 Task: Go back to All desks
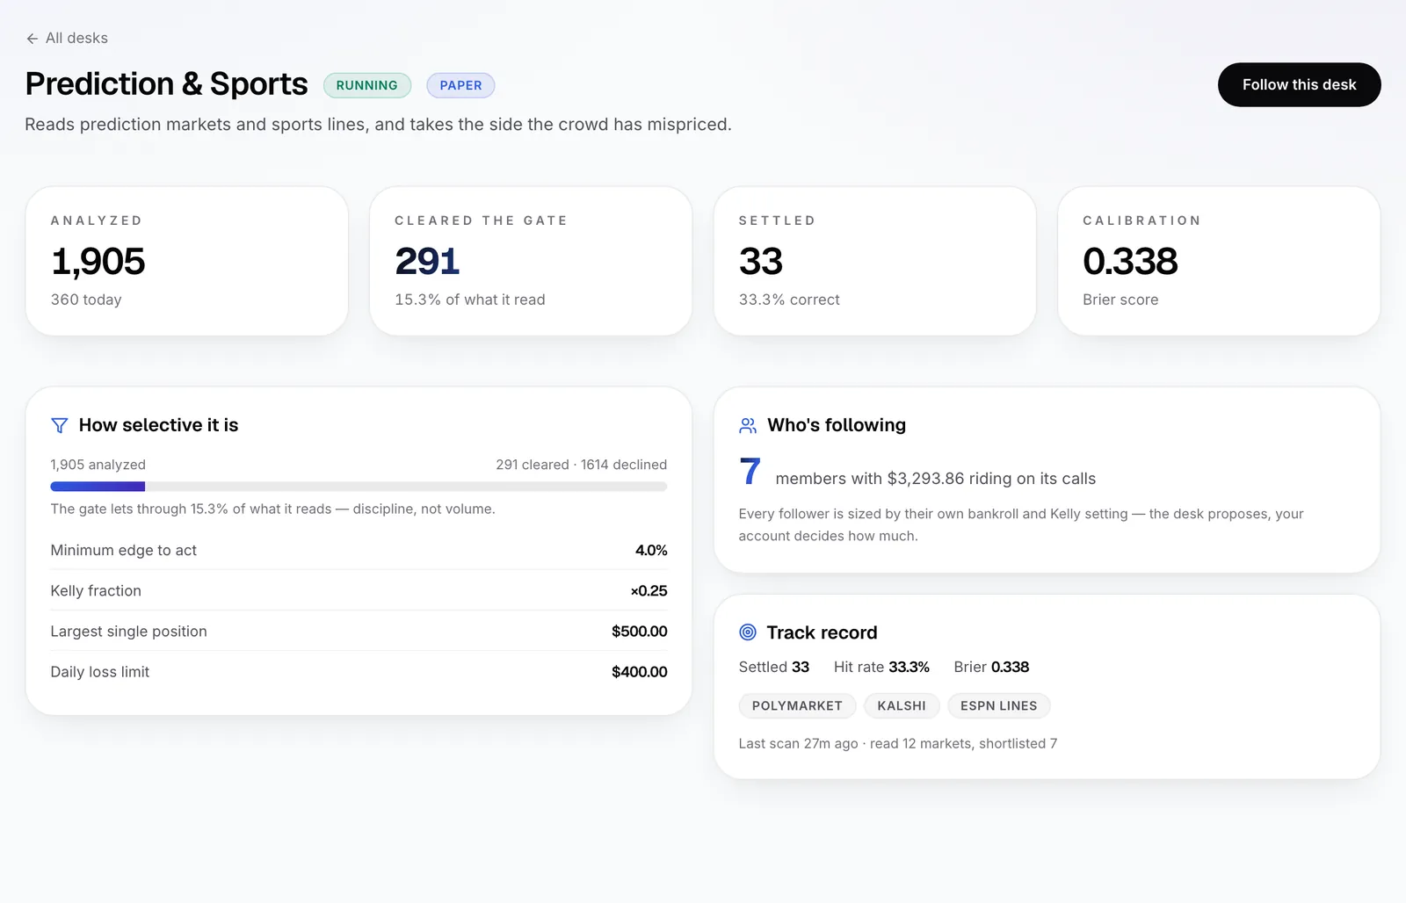click(67, 39)
